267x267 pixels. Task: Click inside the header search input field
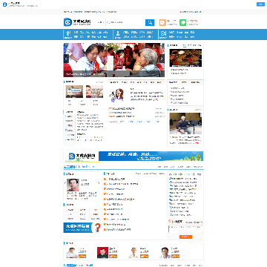pyautogui.click(x=125, y=22)
